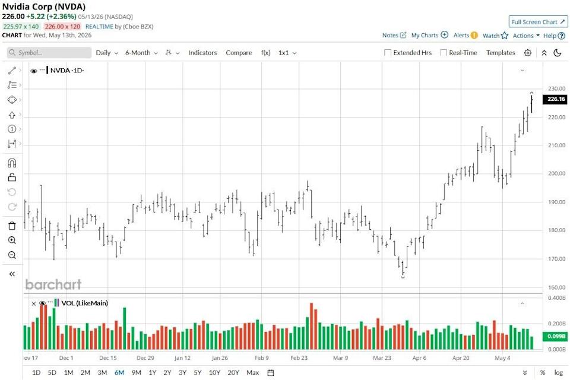Open volume indicator color swatch
This screenshot has width=570, height=380.
(57, 303)
